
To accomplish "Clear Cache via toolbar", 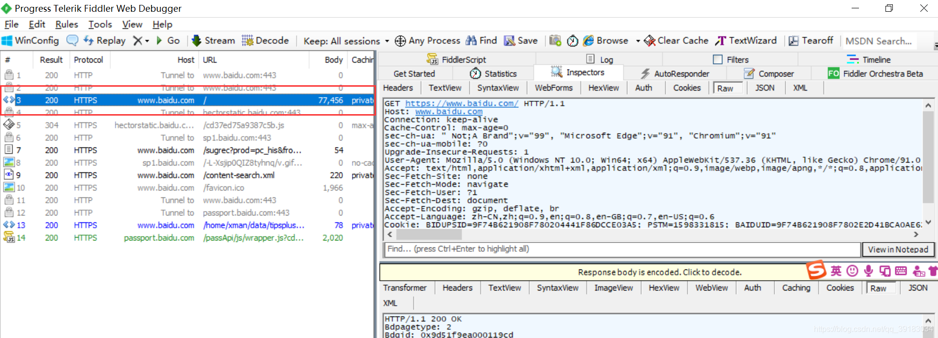I will [x=676, y=41].
